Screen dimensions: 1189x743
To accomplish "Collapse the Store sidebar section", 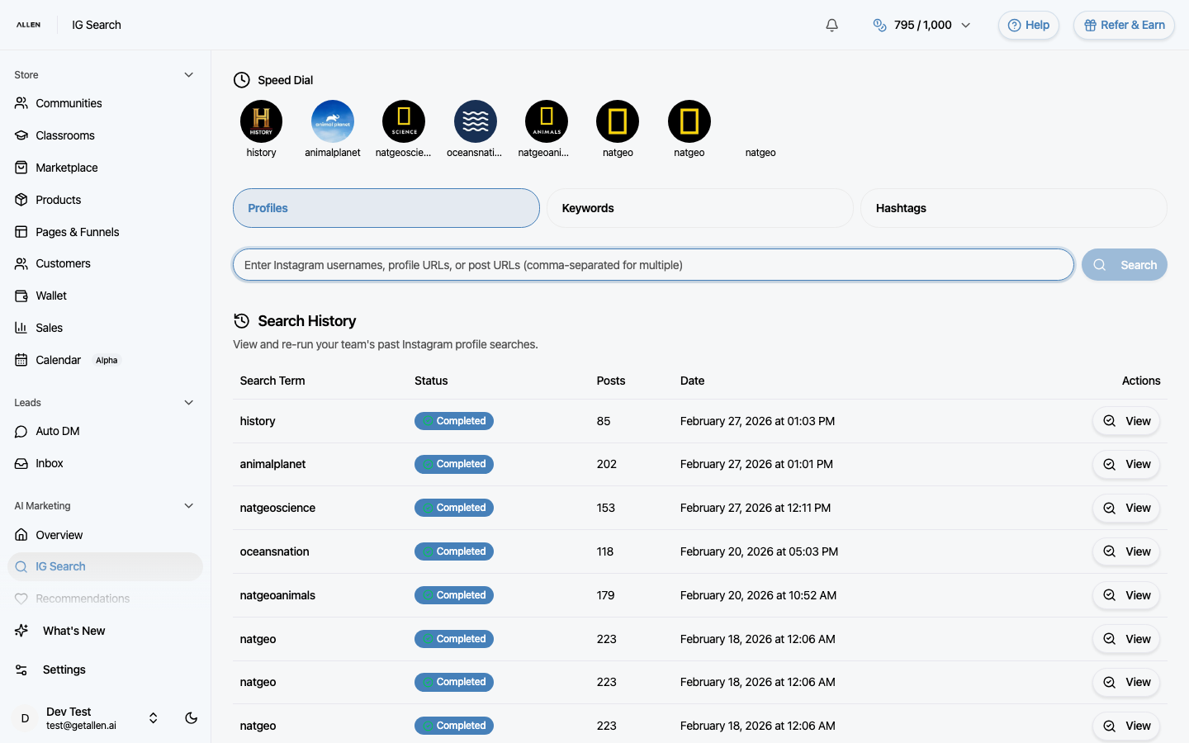I will pos(188,74).
